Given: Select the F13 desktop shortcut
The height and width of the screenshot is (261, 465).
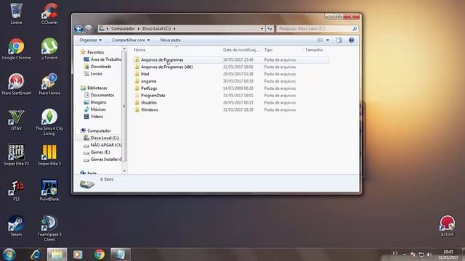Looking at the screenshot, I should 16,190.
